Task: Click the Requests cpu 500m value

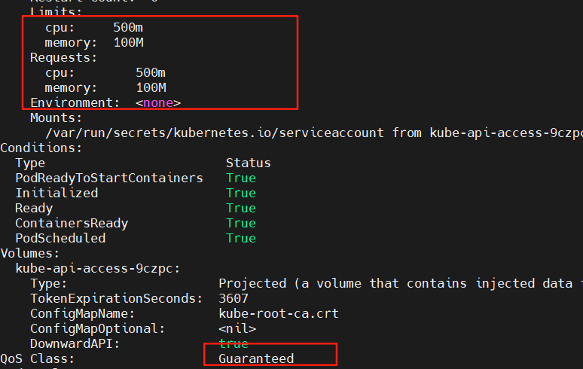Action: tap(151, 72)
